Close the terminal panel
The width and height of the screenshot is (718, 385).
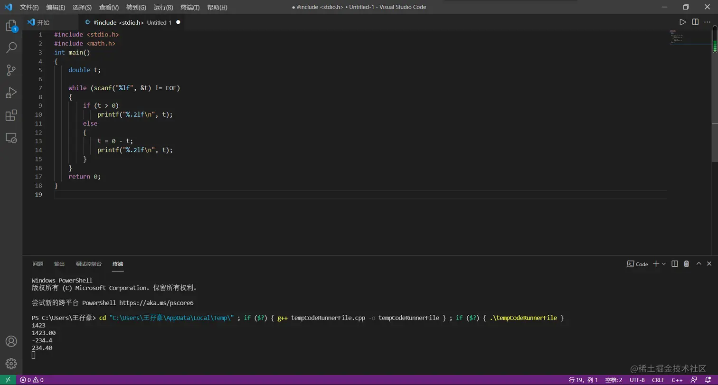[x=709, y=264]
